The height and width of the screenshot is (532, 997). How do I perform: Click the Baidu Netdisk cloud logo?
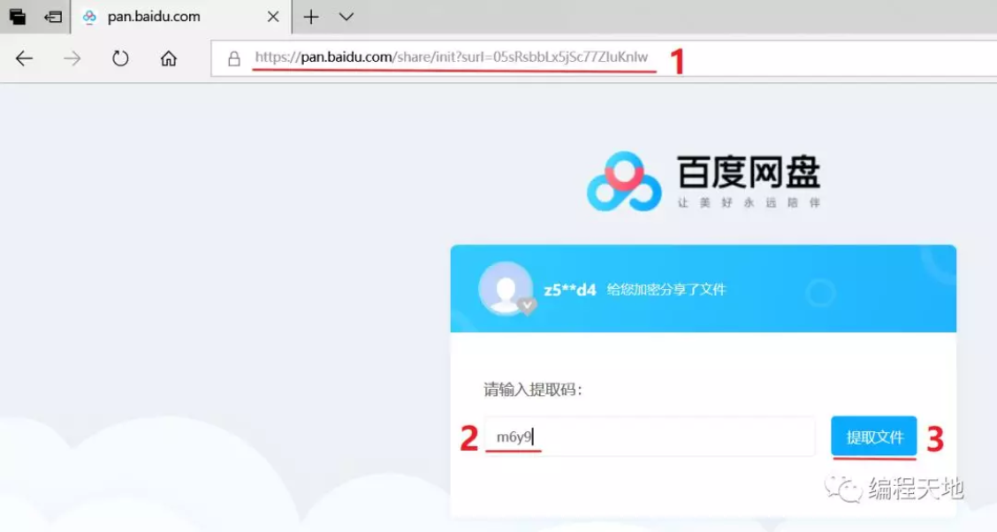coord(624,182)
